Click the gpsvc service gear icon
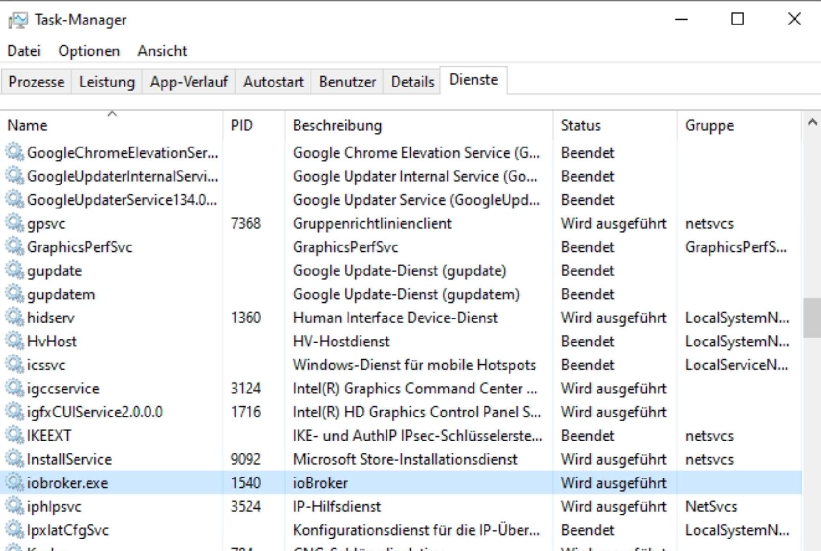The image size is (821, 551). pyautogui.click(x=14, y=223)
